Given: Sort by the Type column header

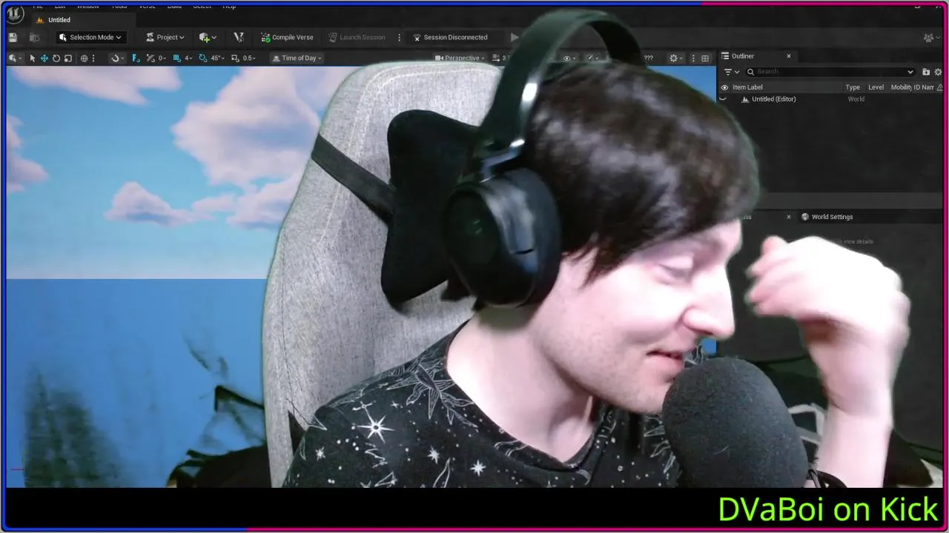Looking at the screenshot, I should [853, 87].
